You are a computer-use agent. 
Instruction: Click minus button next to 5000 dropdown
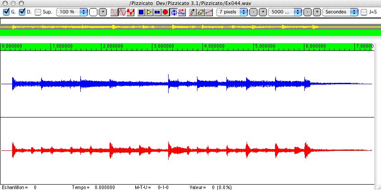(x=308, y=12)
